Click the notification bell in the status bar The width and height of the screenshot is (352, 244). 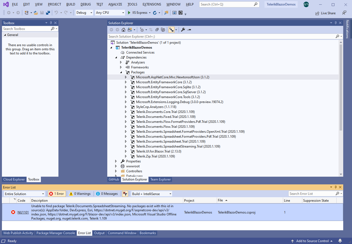[340, 241]
